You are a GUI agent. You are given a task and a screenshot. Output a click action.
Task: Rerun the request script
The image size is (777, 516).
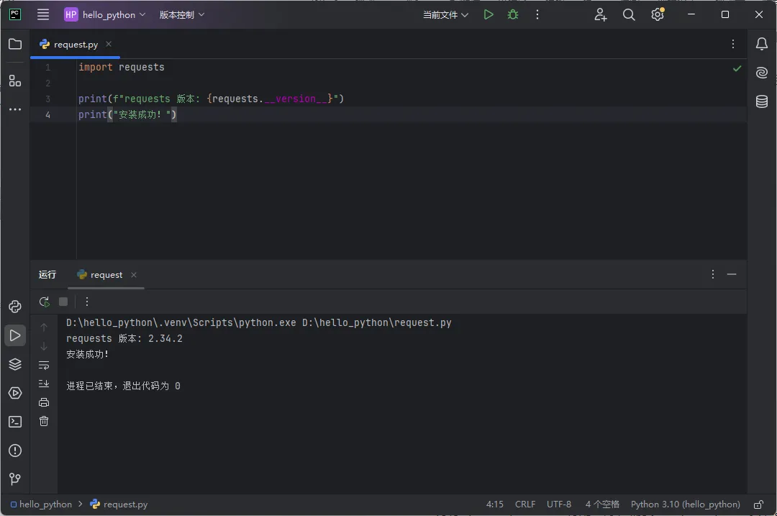tap(44, 302)
